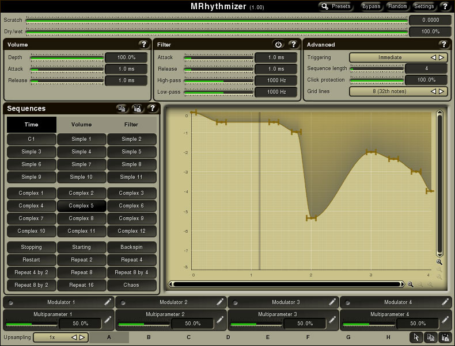This screenshot has width=455, height=346.
Task: Click the Sequence length value field
Action: (x=426, y=68)
